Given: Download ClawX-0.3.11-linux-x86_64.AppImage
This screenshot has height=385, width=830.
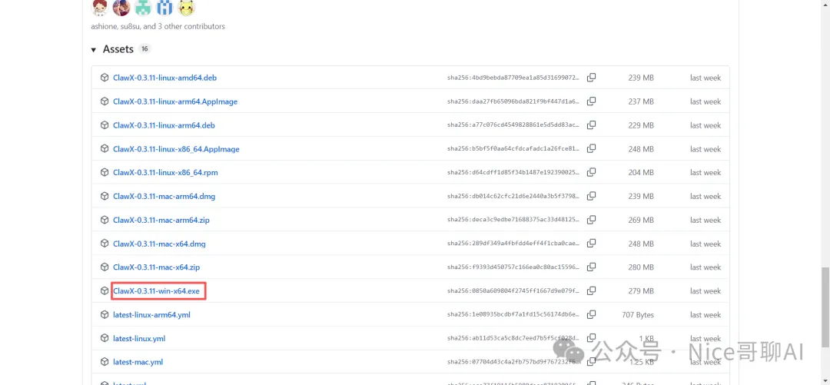Looking at the screenshot, I should point(176,149).
